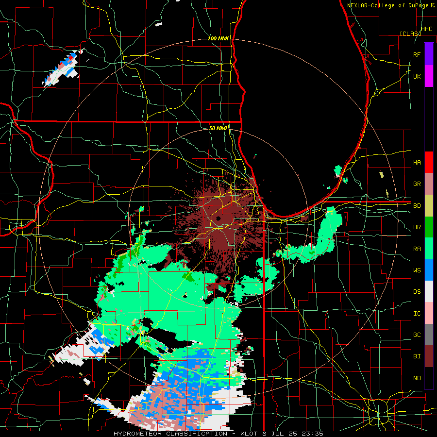Select the olive-yellow BD legend swatch
Screen dimensions: 437x437
tap(429, 205)
